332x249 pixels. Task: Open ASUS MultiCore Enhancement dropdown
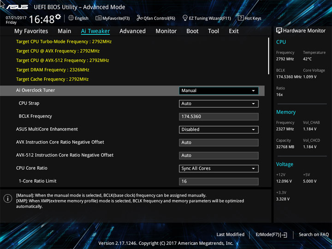pos(219,130)
